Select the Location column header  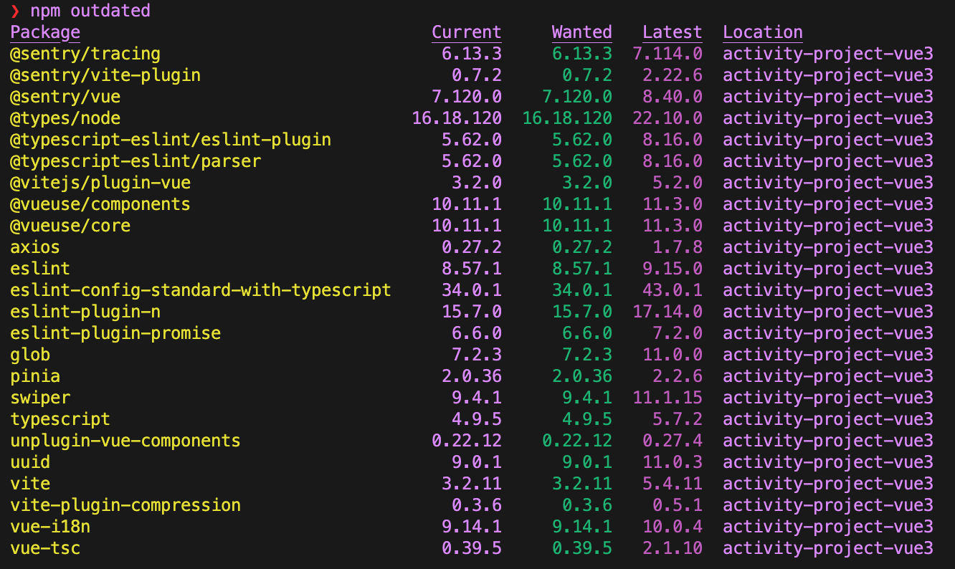point(762,32)
